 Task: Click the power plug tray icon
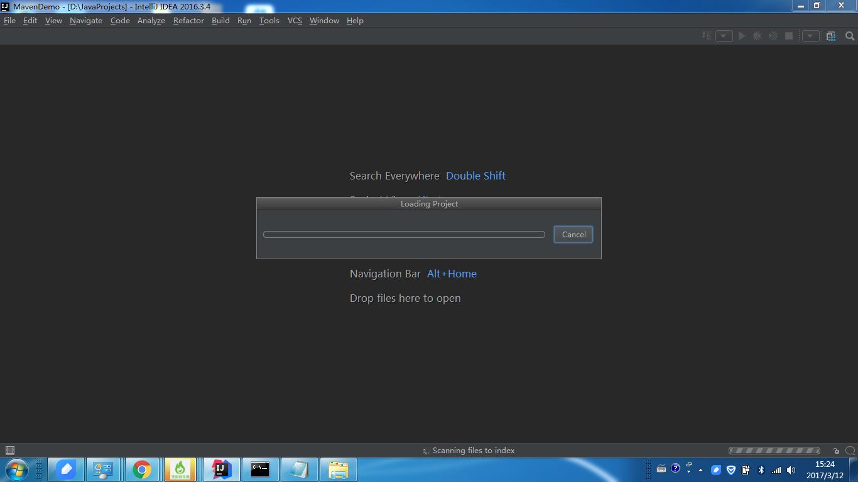746,469
